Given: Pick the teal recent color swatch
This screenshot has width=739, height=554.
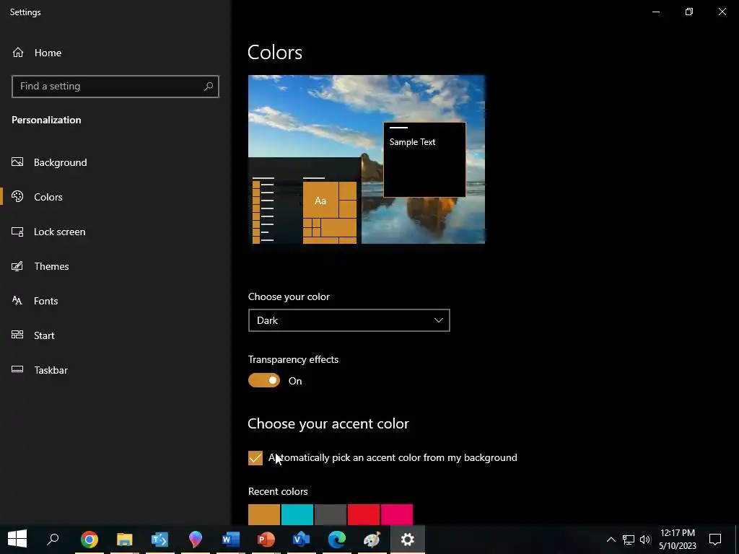Looking at the screenshot, I should [297, 514].
